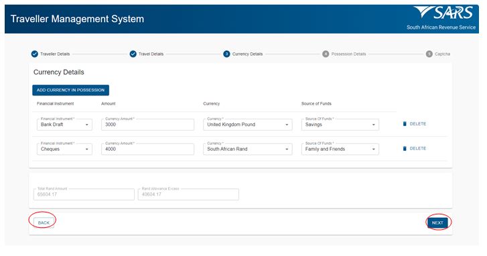The image size is (487, 256).
Task: Expand the Family and Friends source dropdown
Action: point(340,149)
